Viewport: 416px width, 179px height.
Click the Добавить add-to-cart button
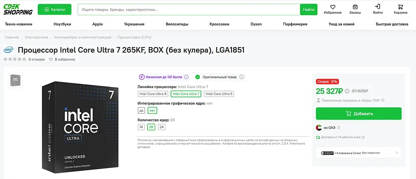[x=359, y=113]
